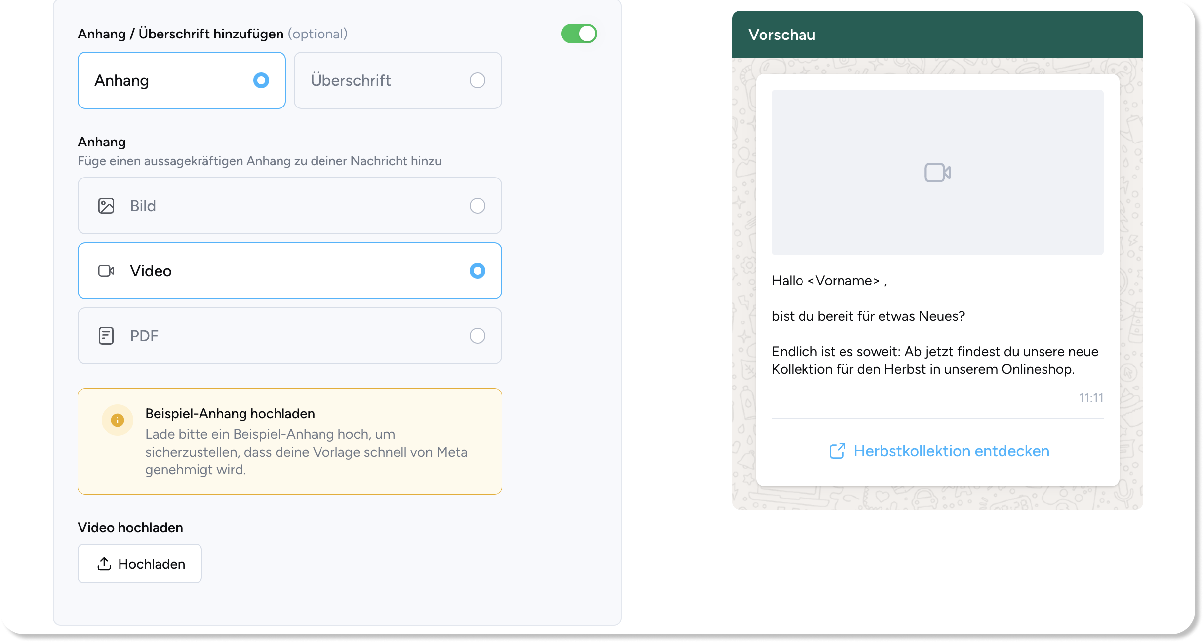Image resolution: width=1203 pixels, height=642 pixels.
Task: Click the upload arrow icon on Hochladen
Action: [104, 564]
